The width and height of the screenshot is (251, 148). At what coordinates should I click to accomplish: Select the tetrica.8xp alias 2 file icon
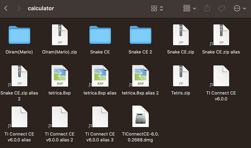click(x=140, y=76)
